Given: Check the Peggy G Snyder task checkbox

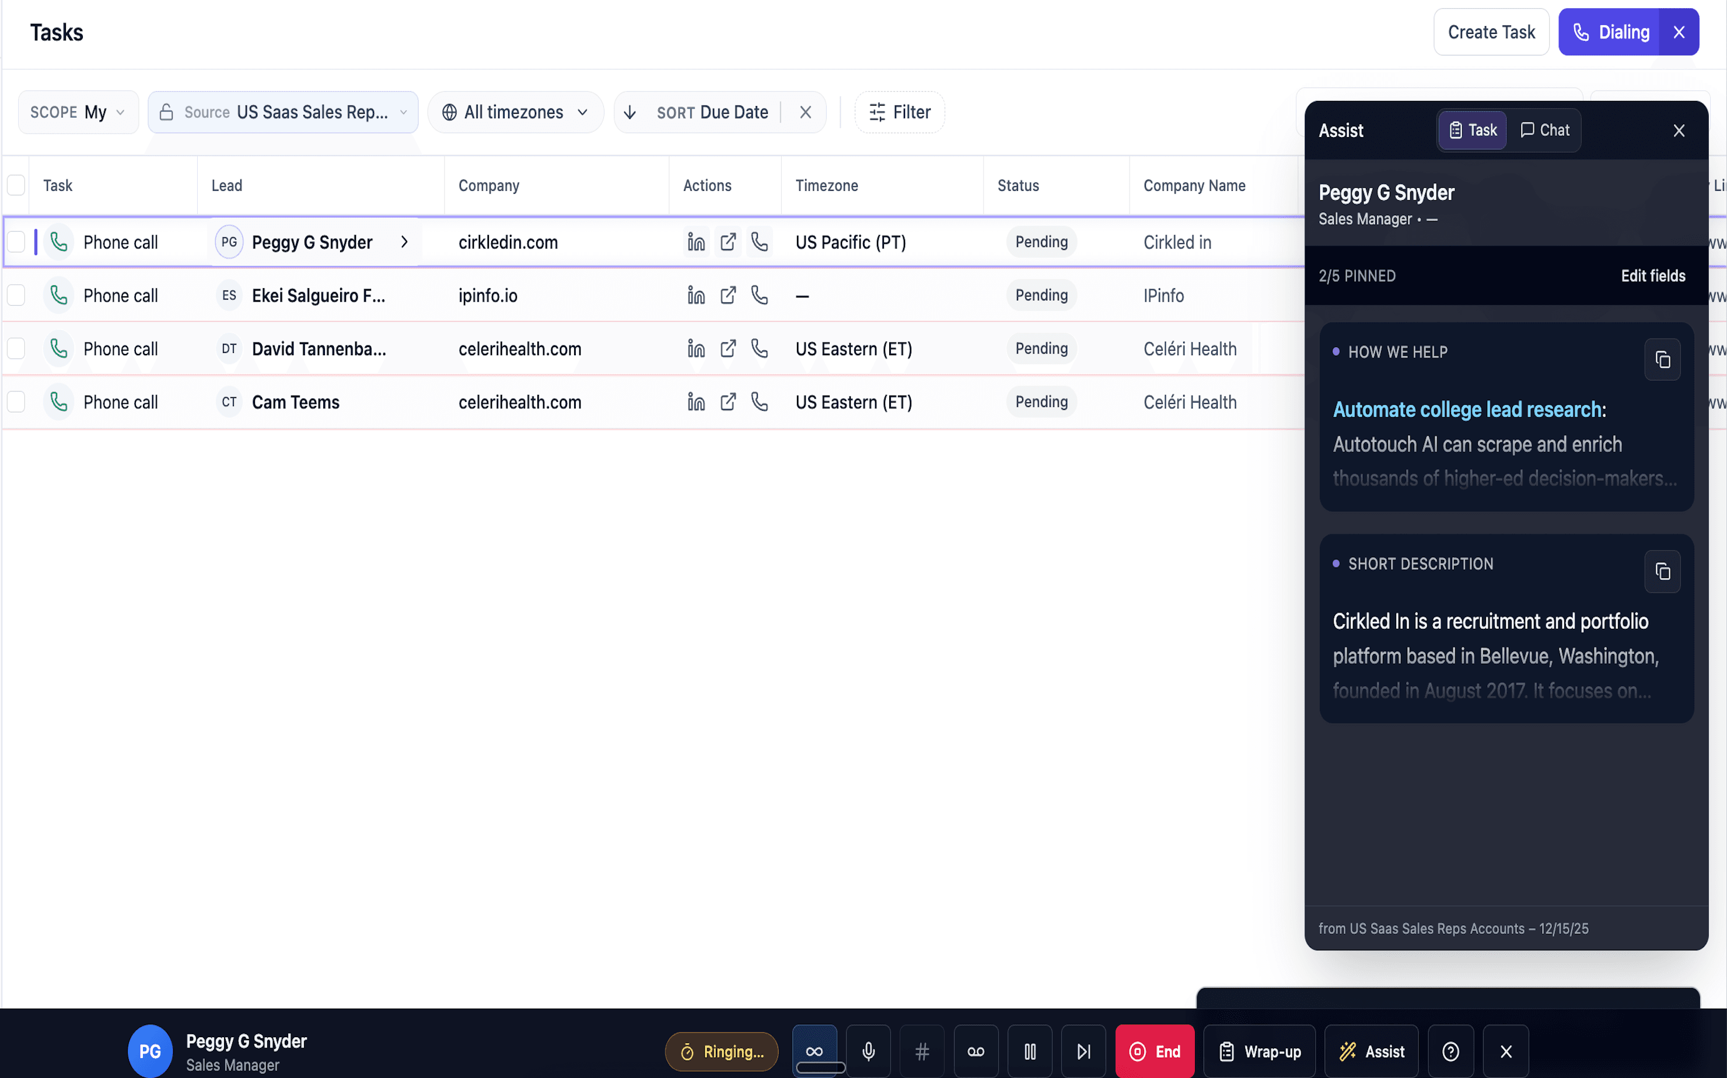Looking at the screenshot, I should [16, 243].
